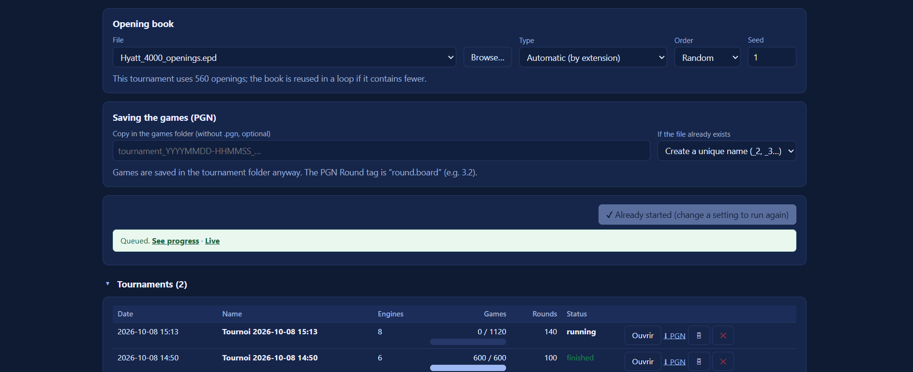This screenshot has height=372, width=913.
Task: Collapse the Tournaments (2) section
Action: [107, 284]
